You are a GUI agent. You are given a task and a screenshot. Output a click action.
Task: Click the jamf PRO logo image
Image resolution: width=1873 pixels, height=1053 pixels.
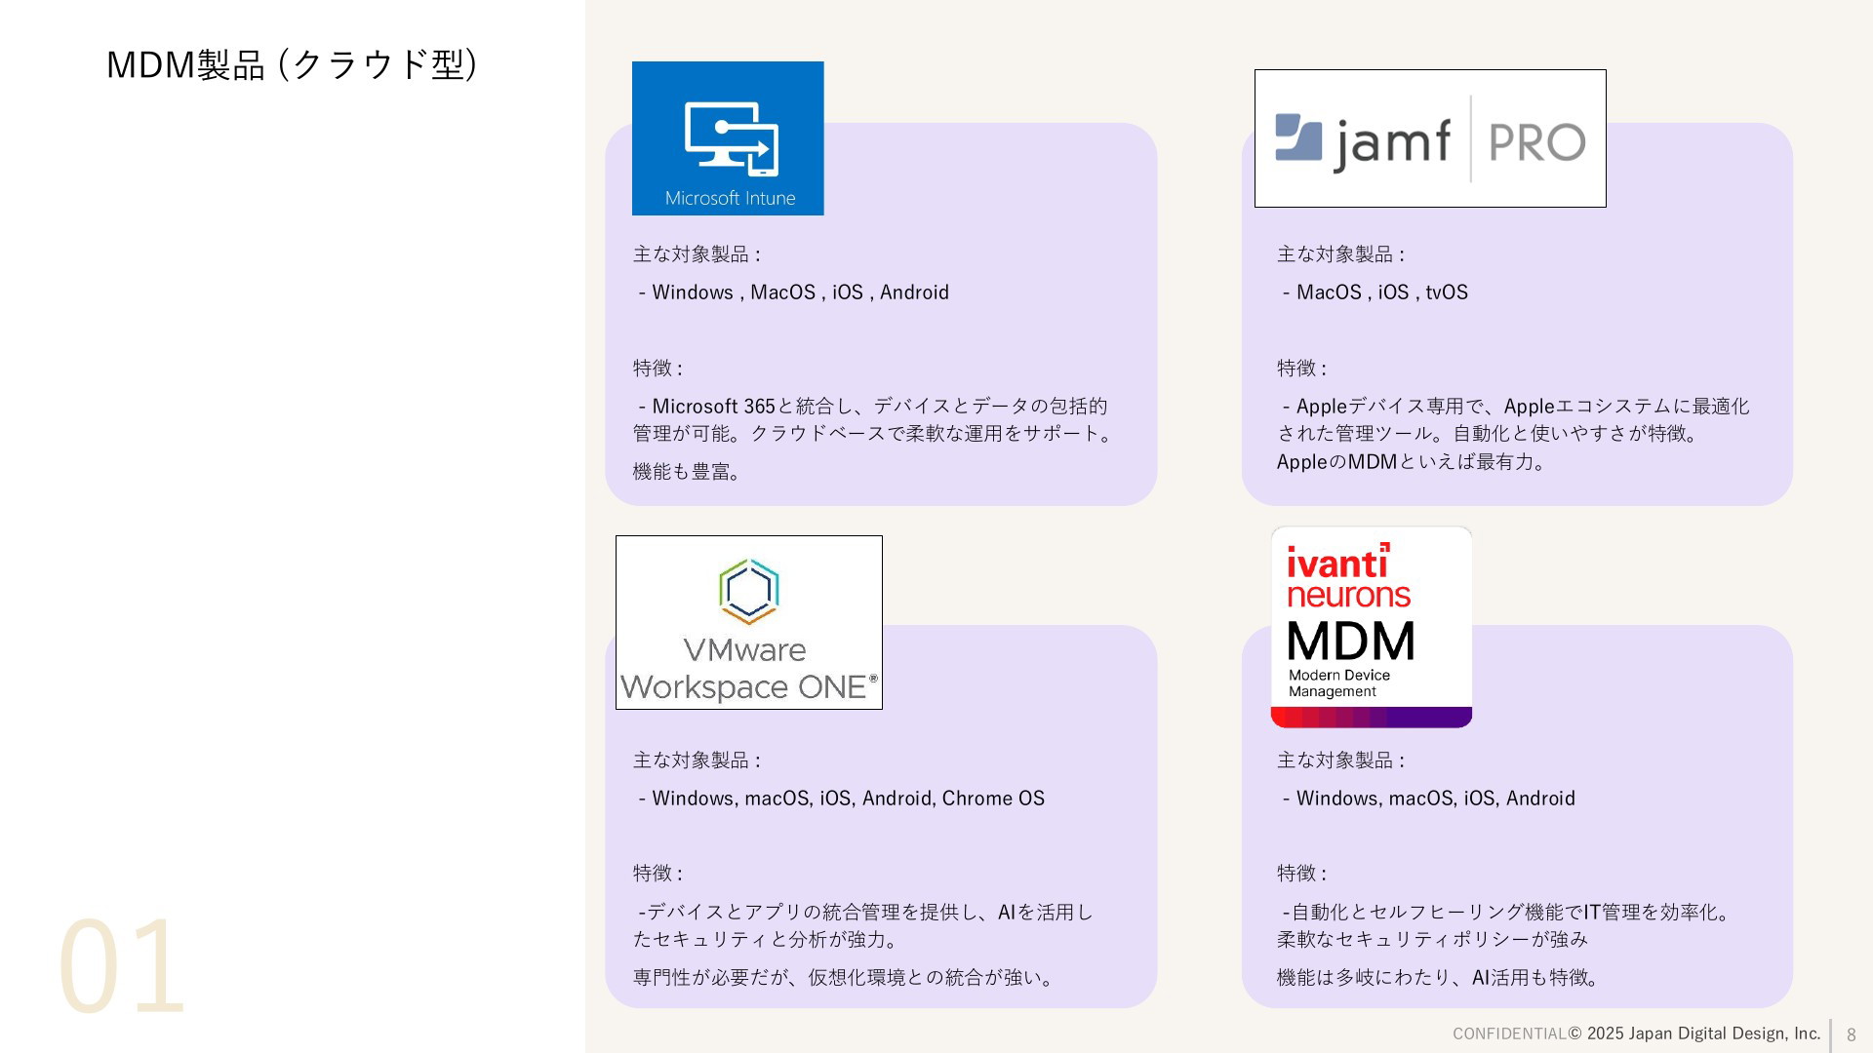[x=1430, y=138]
